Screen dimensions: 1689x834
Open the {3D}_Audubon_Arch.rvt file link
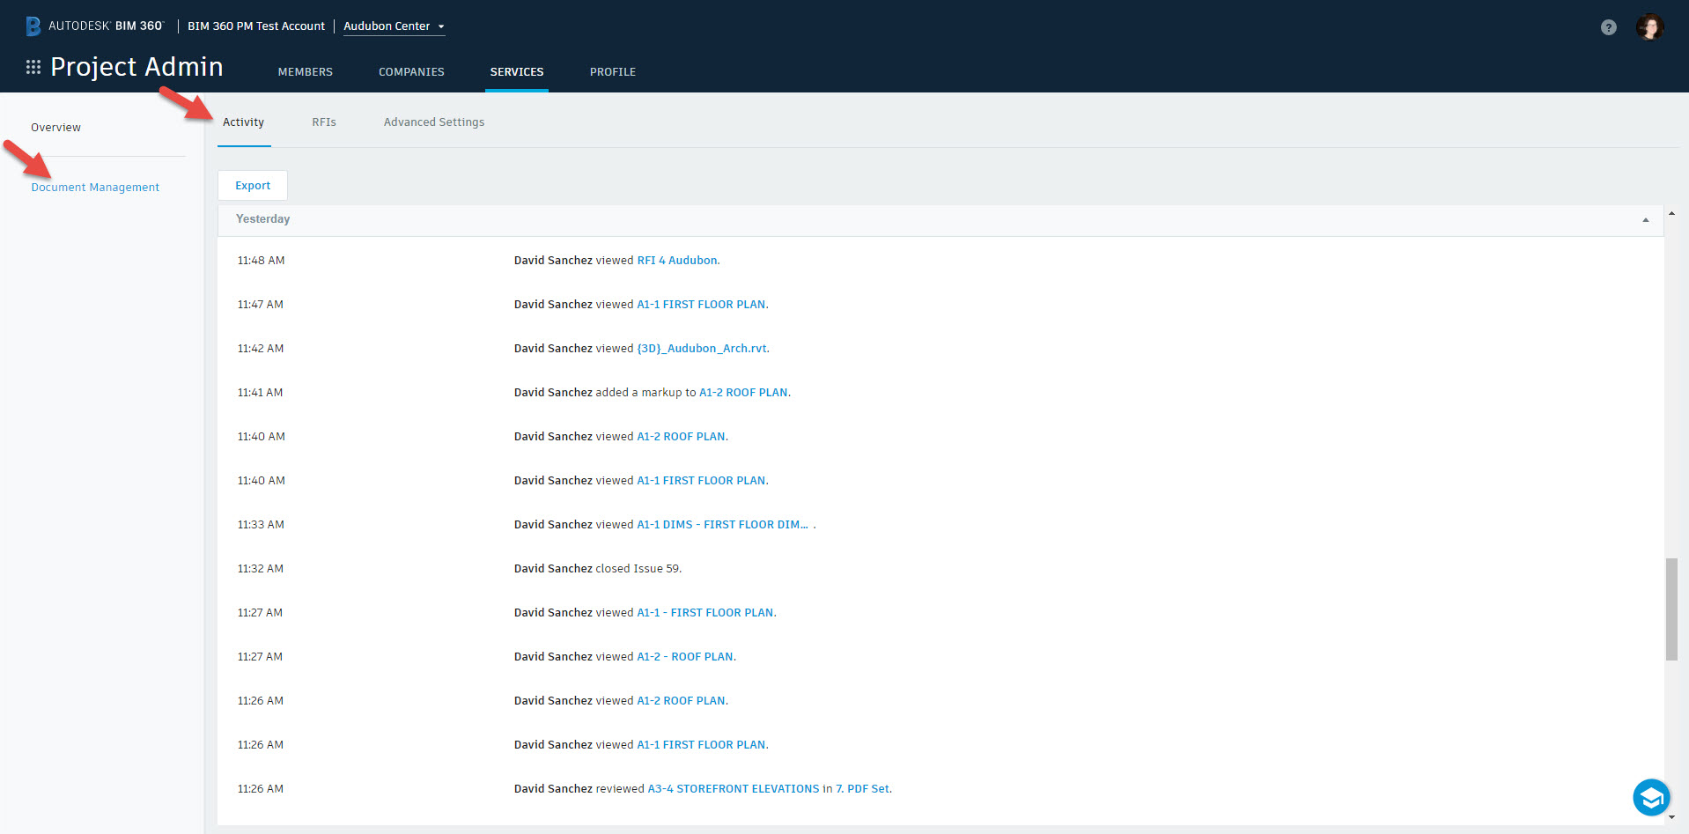click(702, 349)
